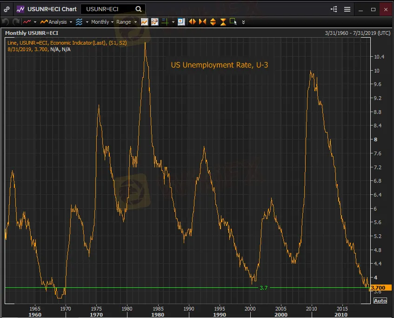The height and width of the screenshot is (318, 394).
Task: Click the horizontal expand arrows icon
Action: pos(192,22)
